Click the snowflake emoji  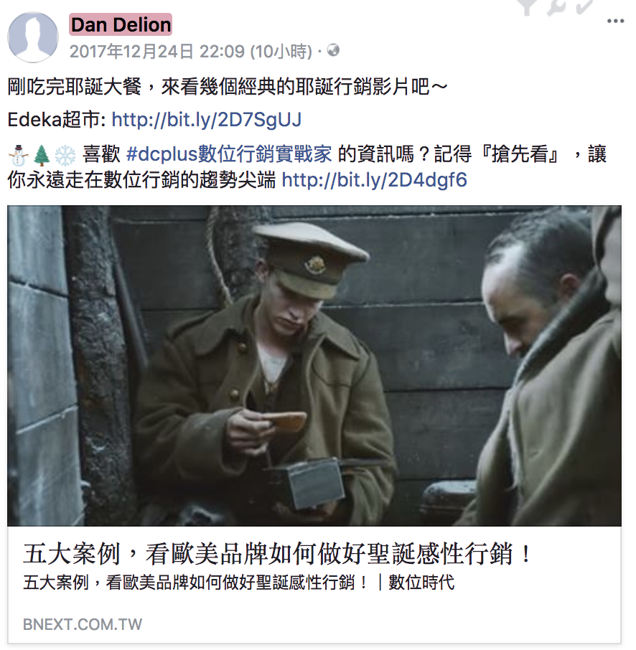point(65,155)
